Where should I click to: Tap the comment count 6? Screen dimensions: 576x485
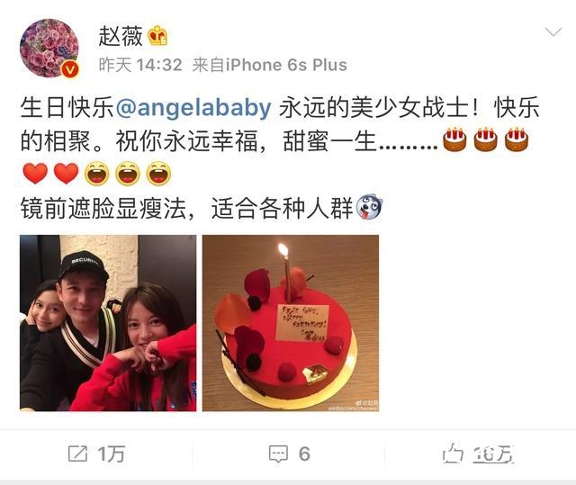pos(304,454)
